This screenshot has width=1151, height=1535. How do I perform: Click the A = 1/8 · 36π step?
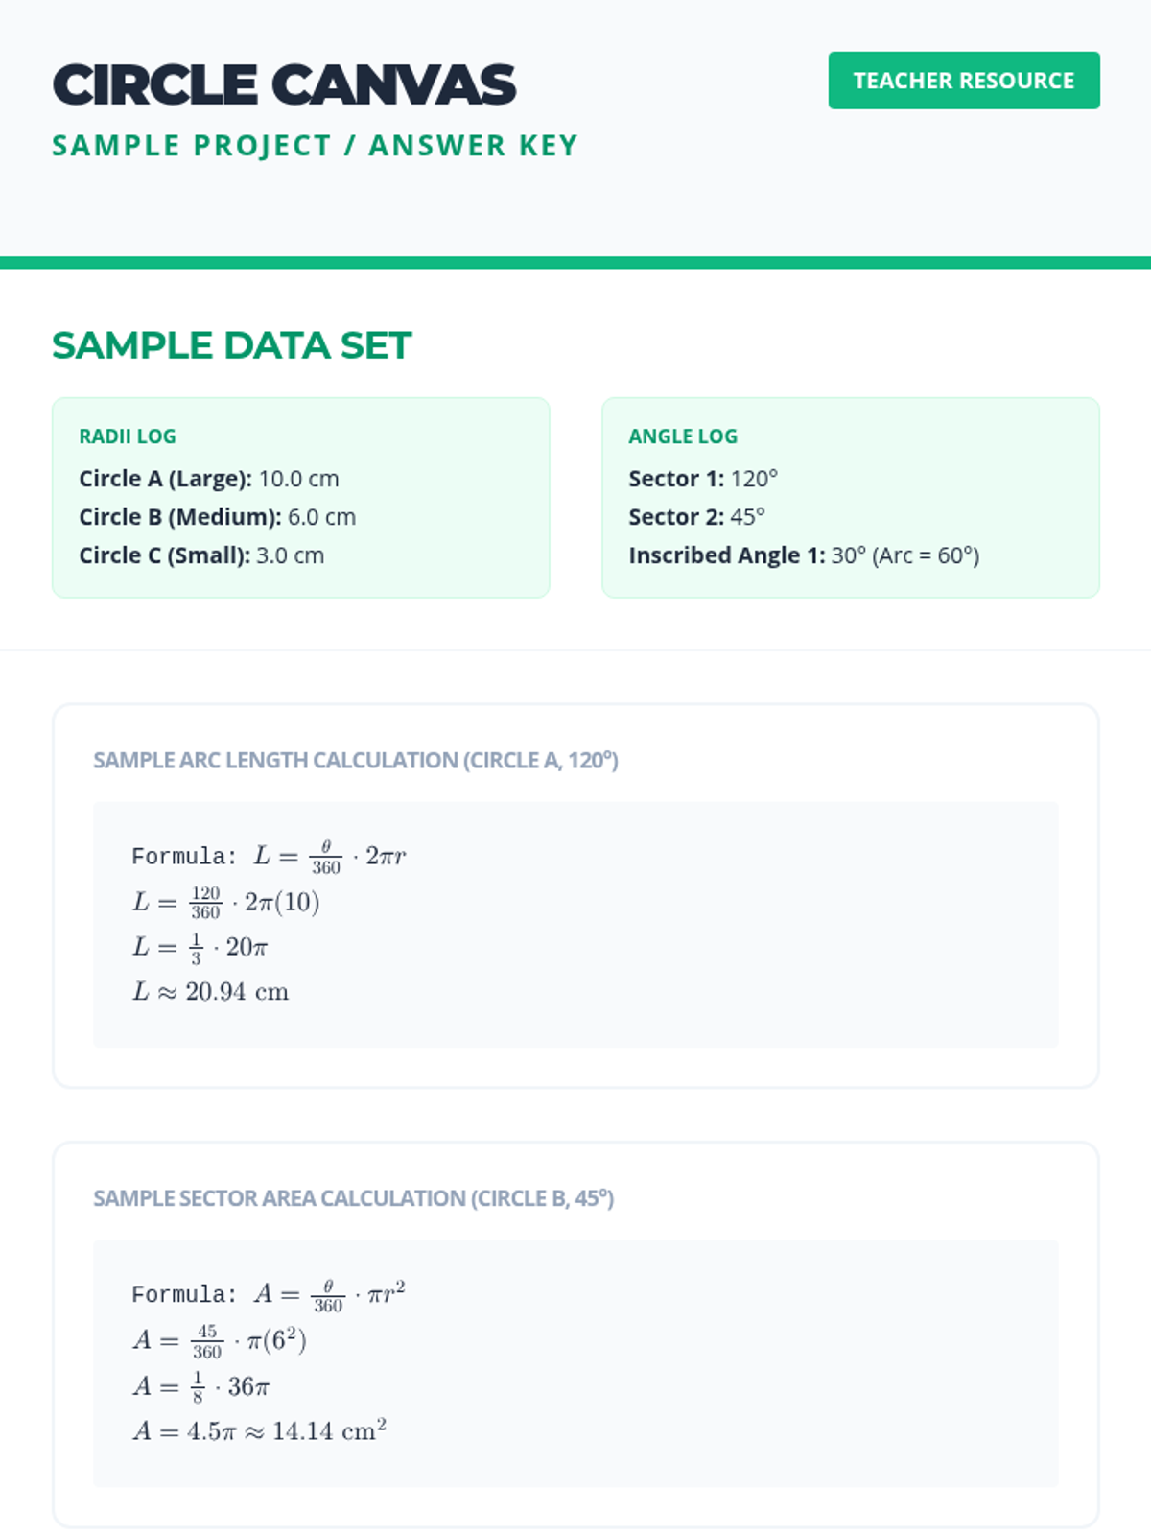tap(200, 1386)
